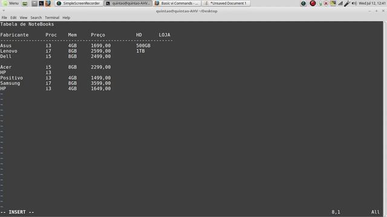
Task: Click the '500GB' HD value
Action: coord(143,46)
